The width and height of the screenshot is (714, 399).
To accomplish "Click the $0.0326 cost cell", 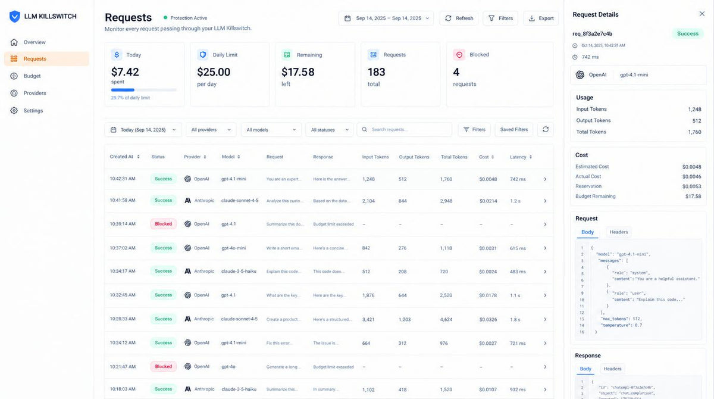I will (x=488, y=319).
